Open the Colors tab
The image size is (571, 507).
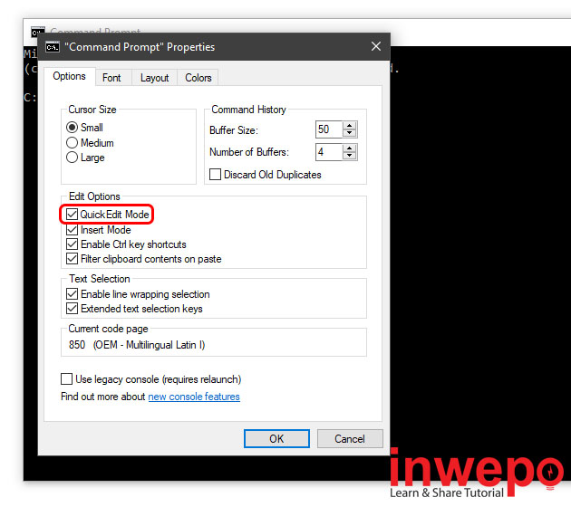(x=198, y=78)
